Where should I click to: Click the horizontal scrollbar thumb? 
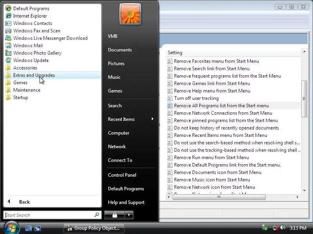click(x=219, y=197)
